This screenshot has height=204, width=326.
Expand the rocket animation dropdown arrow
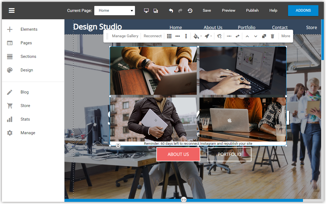[x=211, y=36]
